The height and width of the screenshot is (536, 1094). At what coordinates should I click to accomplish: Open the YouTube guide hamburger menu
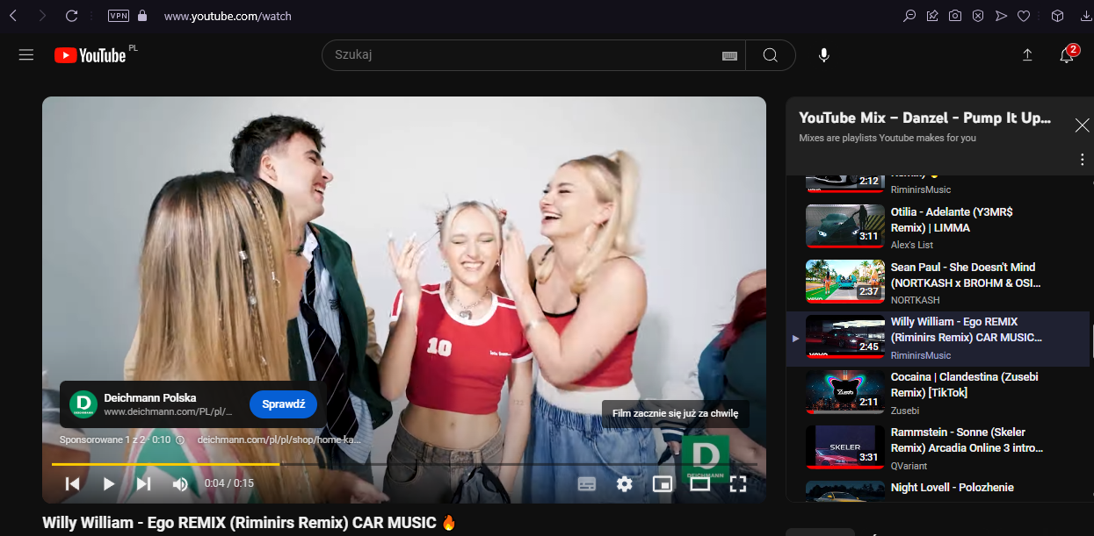(25, 54)
